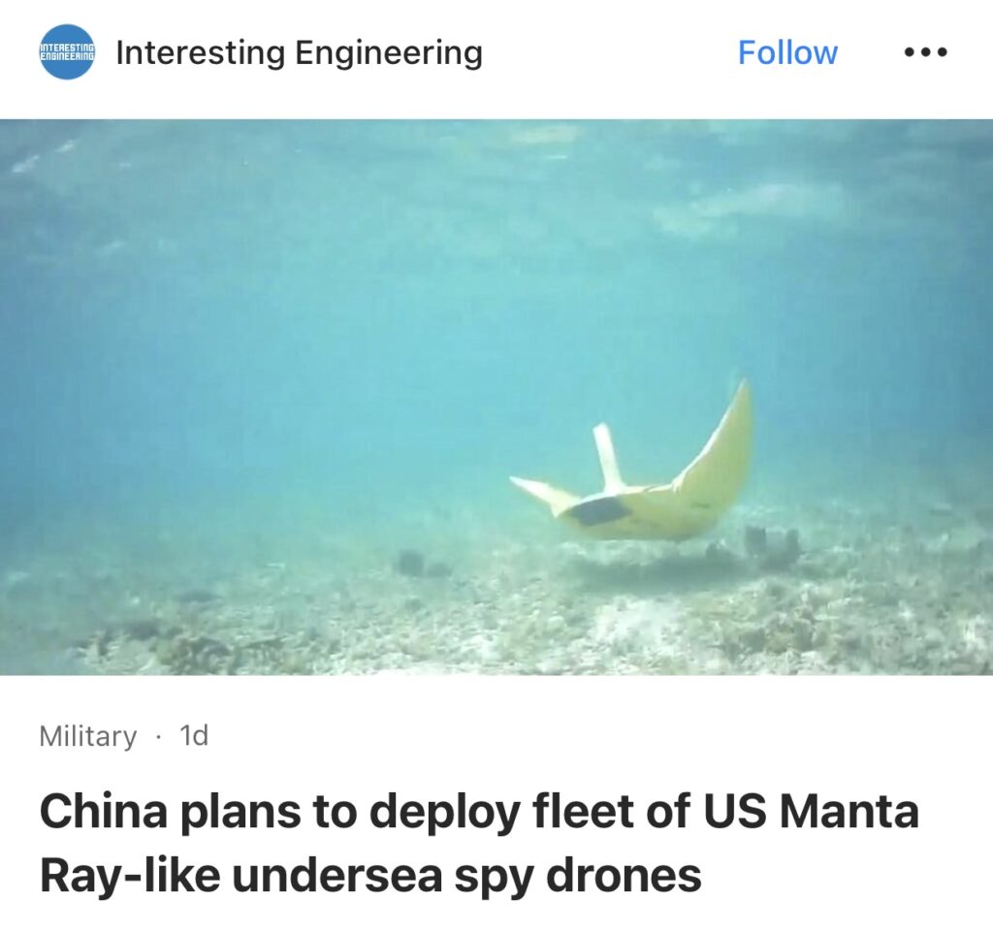Click the words "US Manta" in headline
Viewport: 993px width, 933px height.
coord(811,811)
